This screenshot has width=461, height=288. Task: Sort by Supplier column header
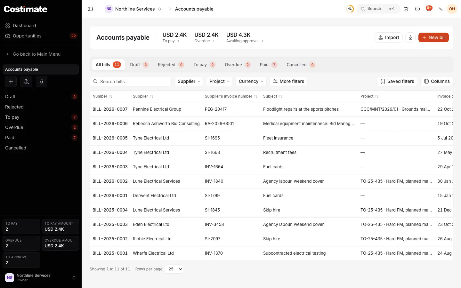(143, 96)
